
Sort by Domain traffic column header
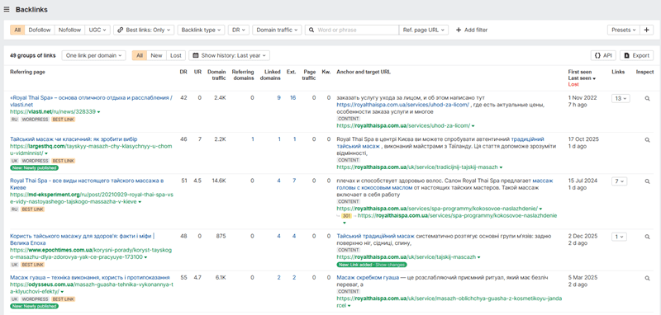[x=216, y=75]
